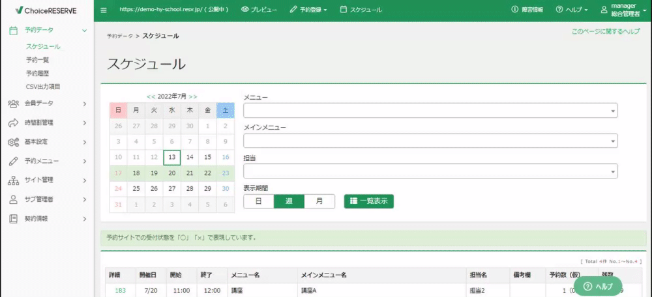
Task: Click the calendar icon beside 予約データ
Action: [x=13, y=30]
